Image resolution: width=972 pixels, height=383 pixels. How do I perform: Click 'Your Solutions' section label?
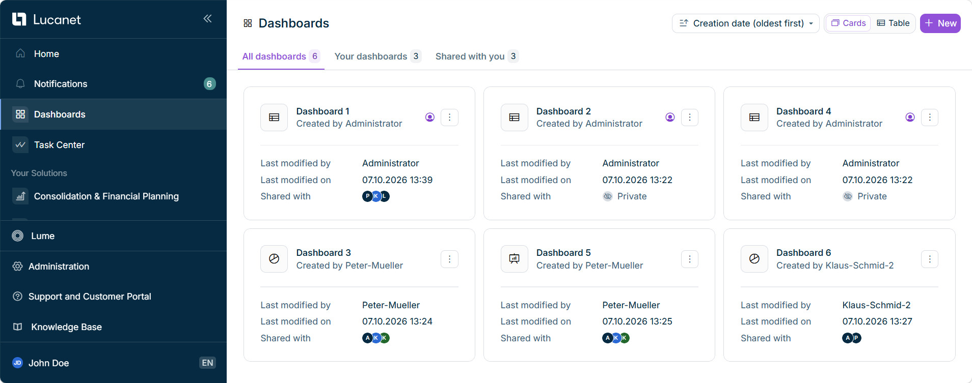39,173
